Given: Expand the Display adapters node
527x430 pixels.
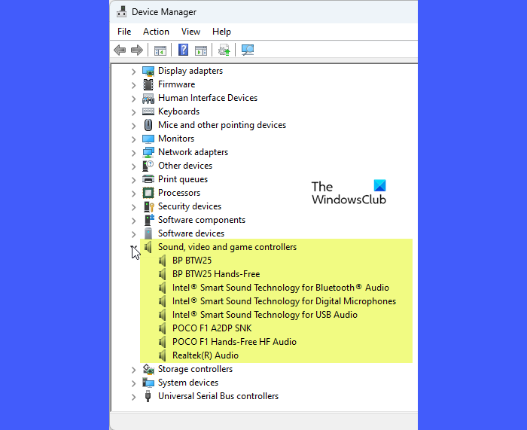Looking at the screenshot, I should point(133,72).
